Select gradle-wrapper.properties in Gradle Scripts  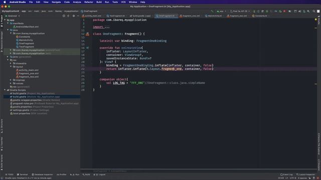coord(35,100)
